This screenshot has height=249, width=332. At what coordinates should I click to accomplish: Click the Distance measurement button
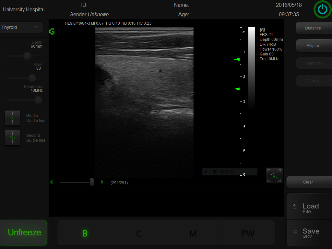pos(313,28)
